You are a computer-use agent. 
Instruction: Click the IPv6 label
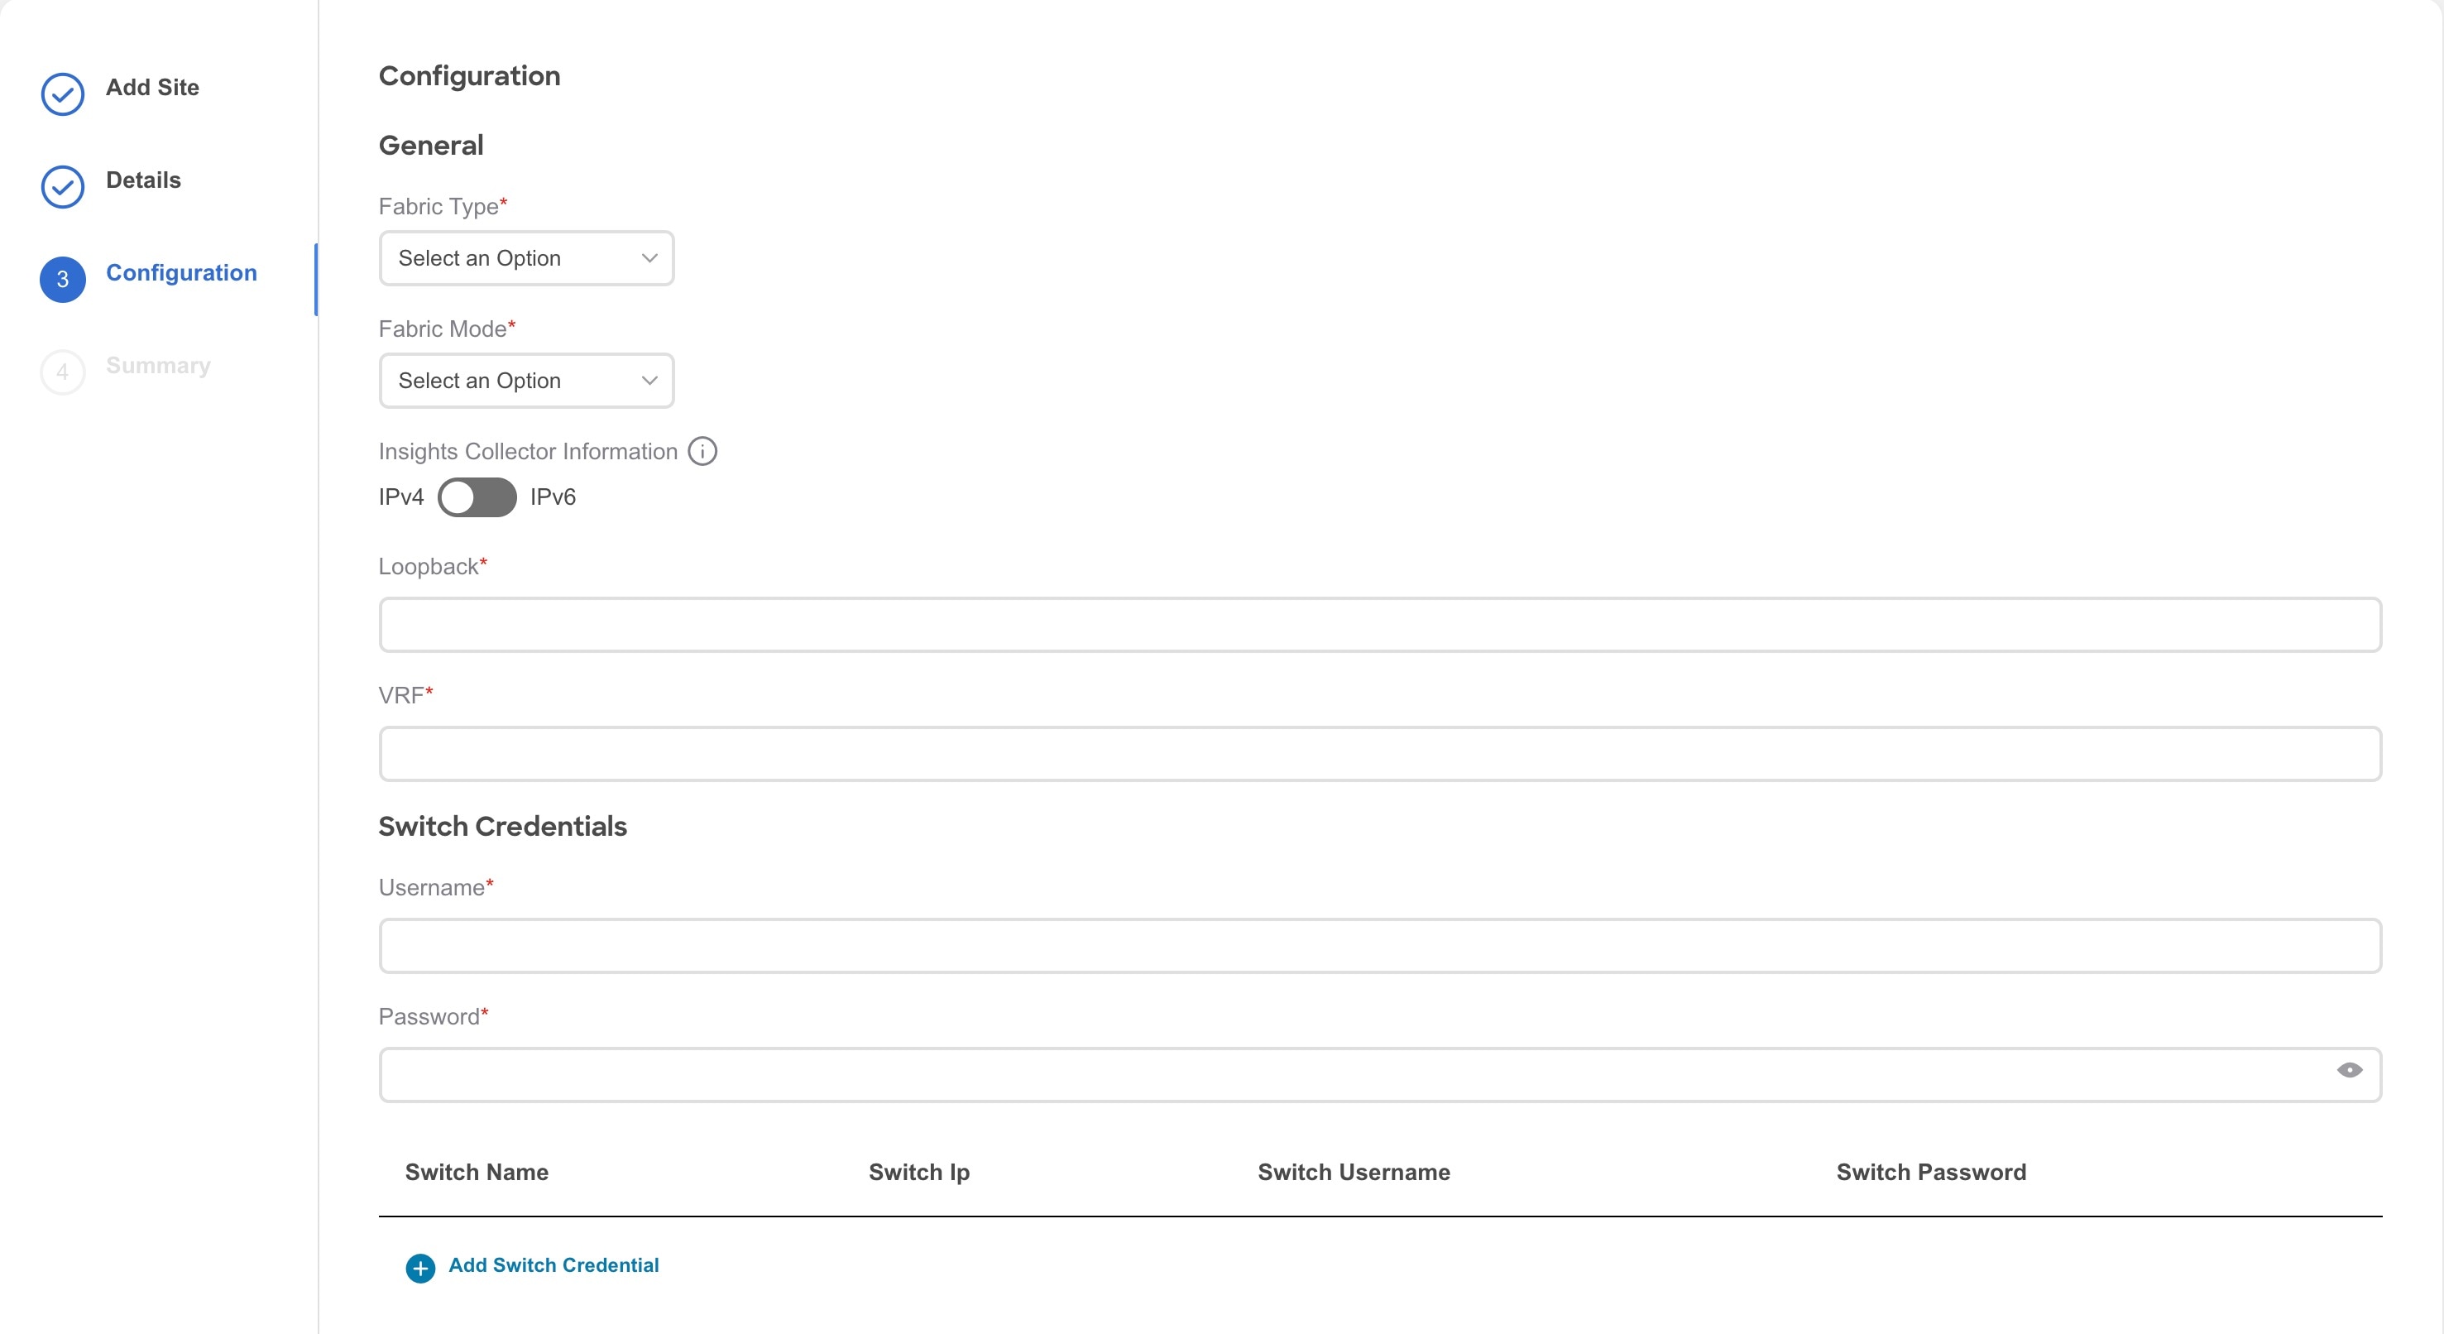point(553,497)
